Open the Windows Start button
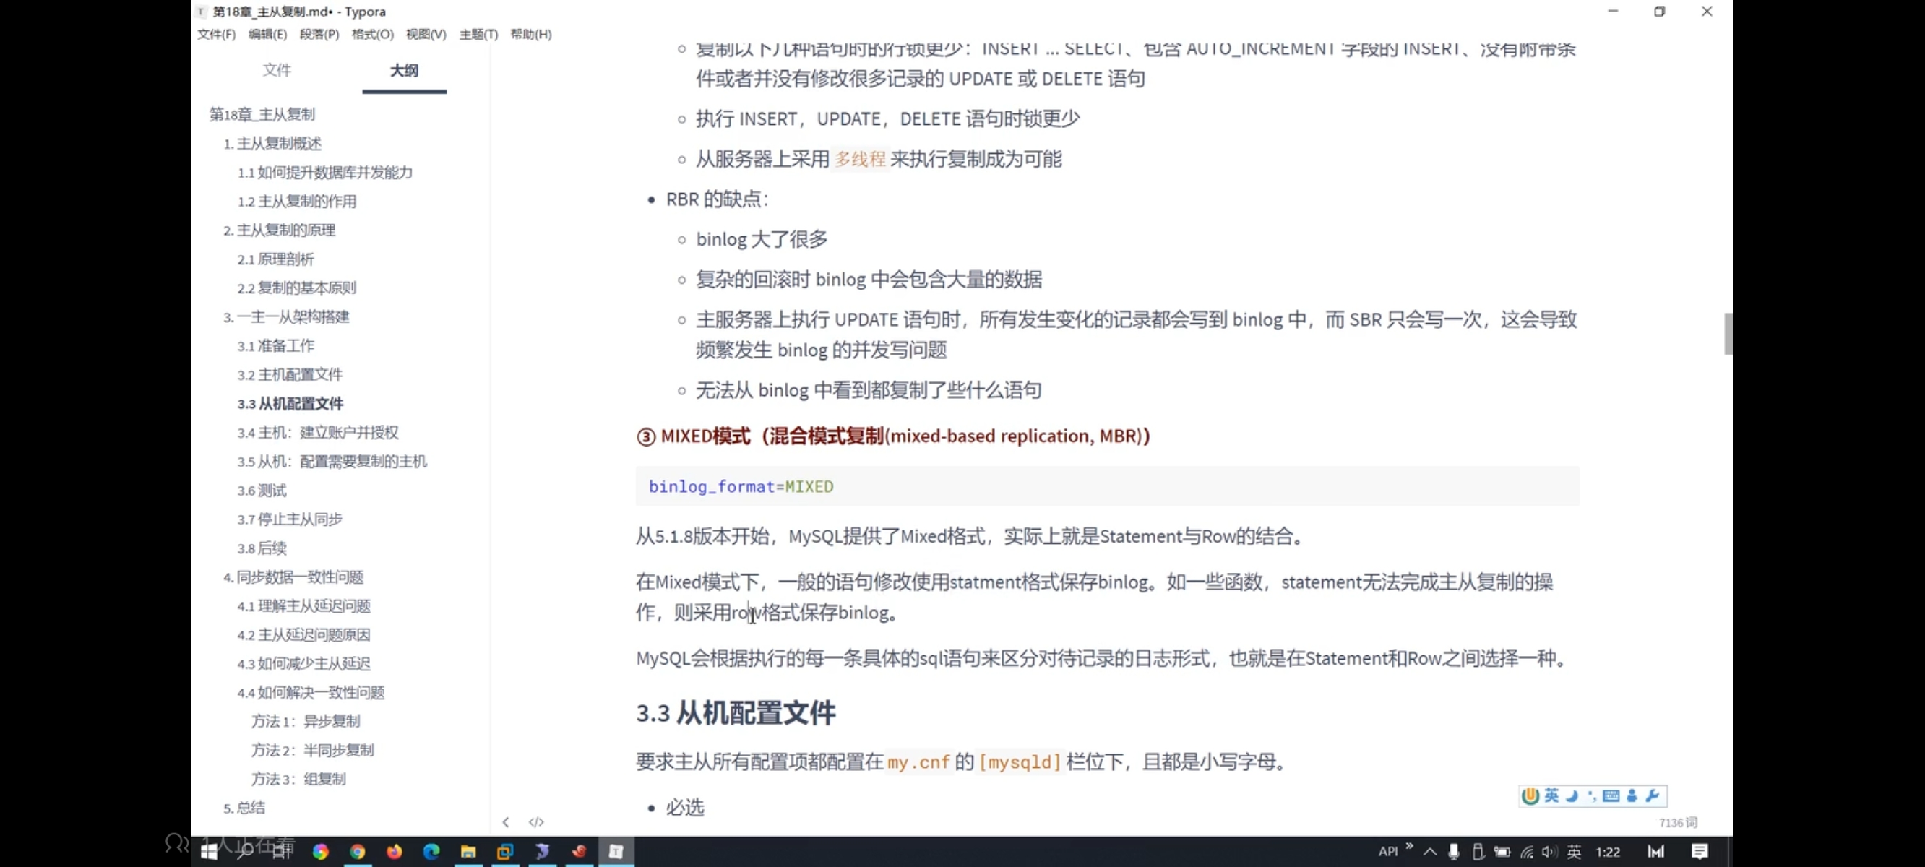 point(210,851)
